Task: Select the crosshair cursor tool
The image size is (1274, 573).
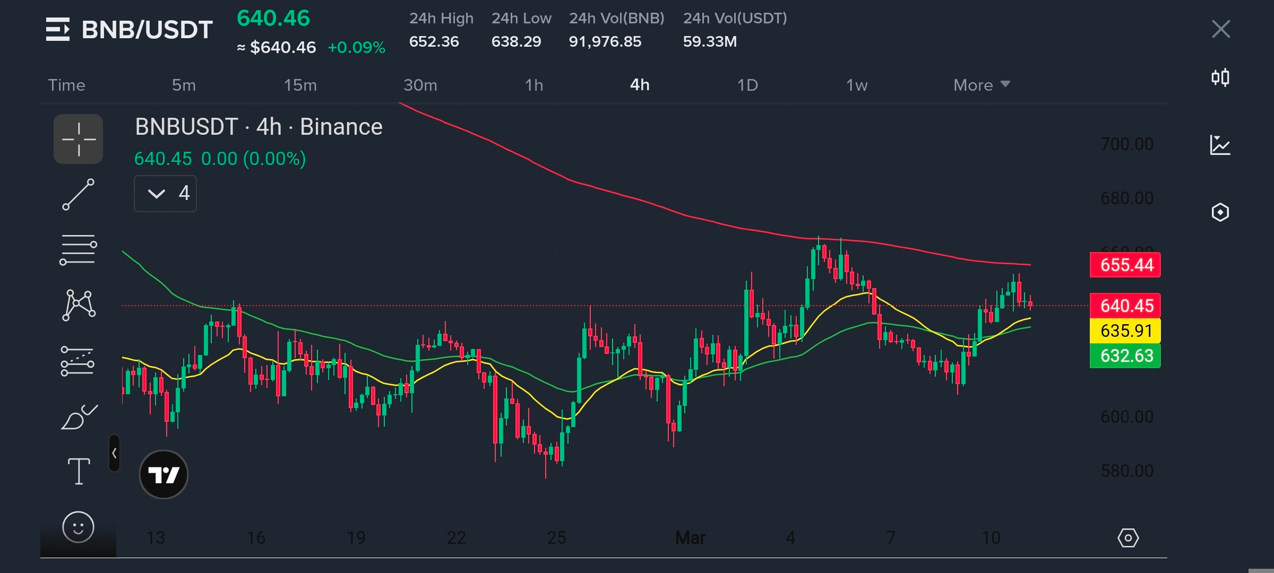Action: tap(78, 139)
